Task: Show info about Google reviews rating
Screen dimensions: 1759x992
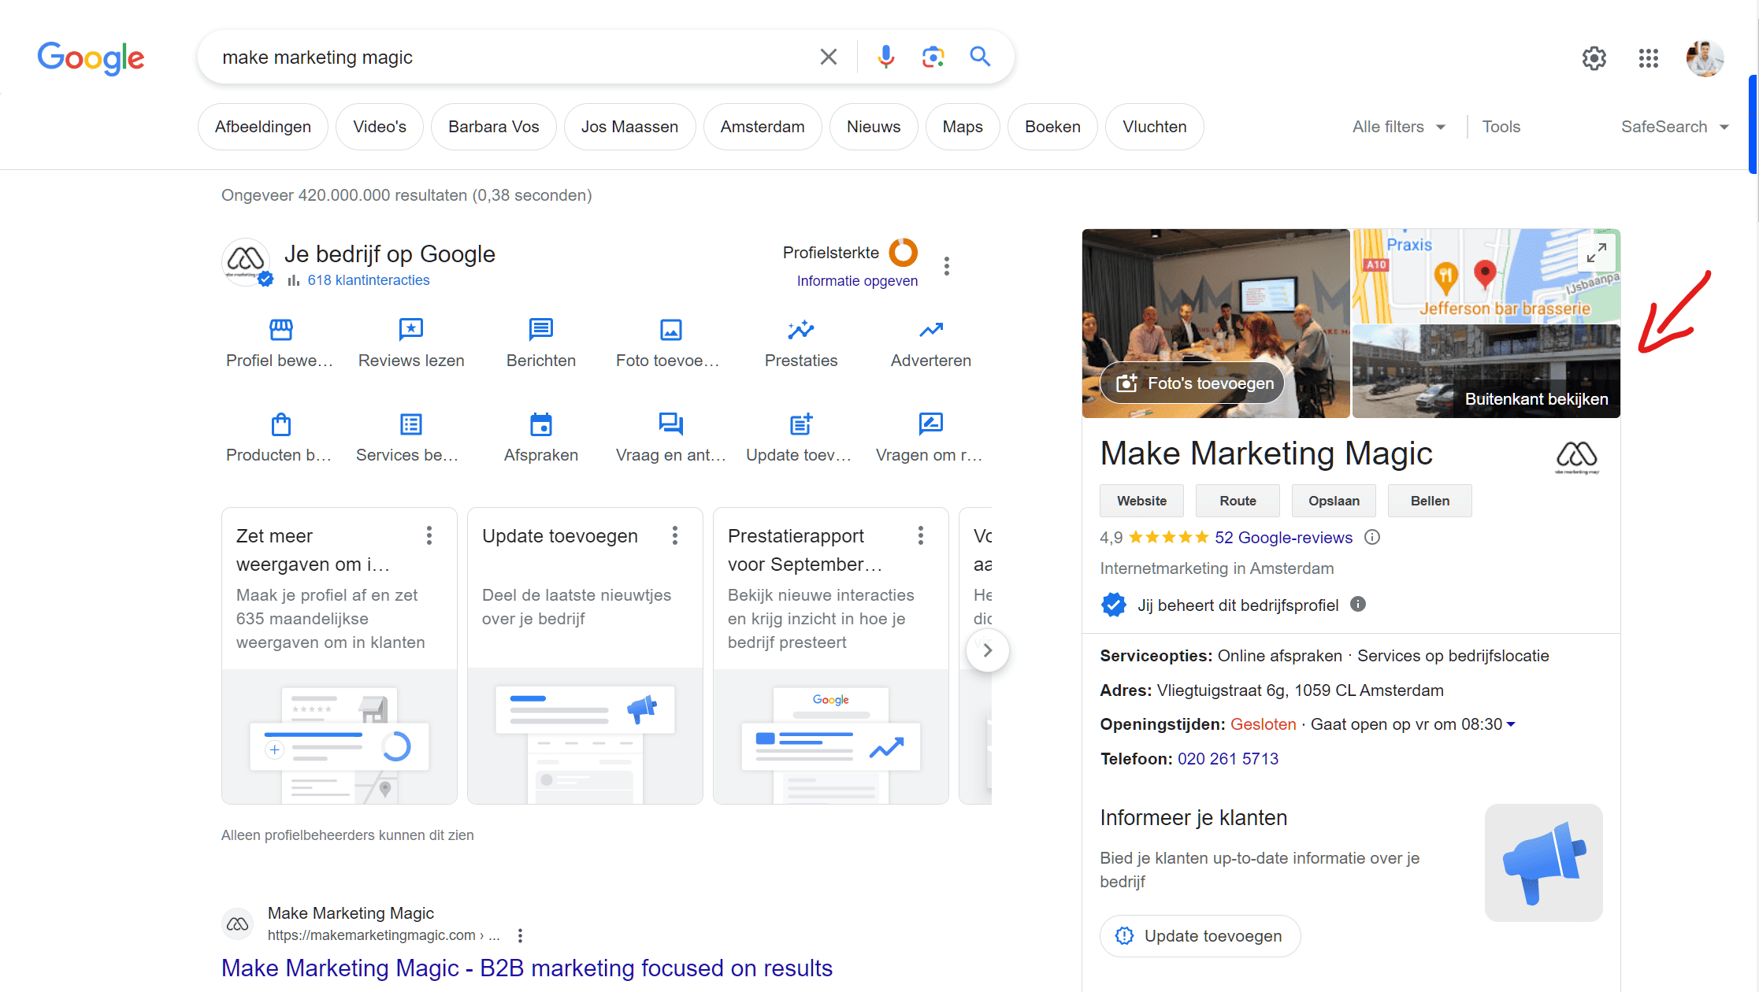Action: coord(1372,537)
